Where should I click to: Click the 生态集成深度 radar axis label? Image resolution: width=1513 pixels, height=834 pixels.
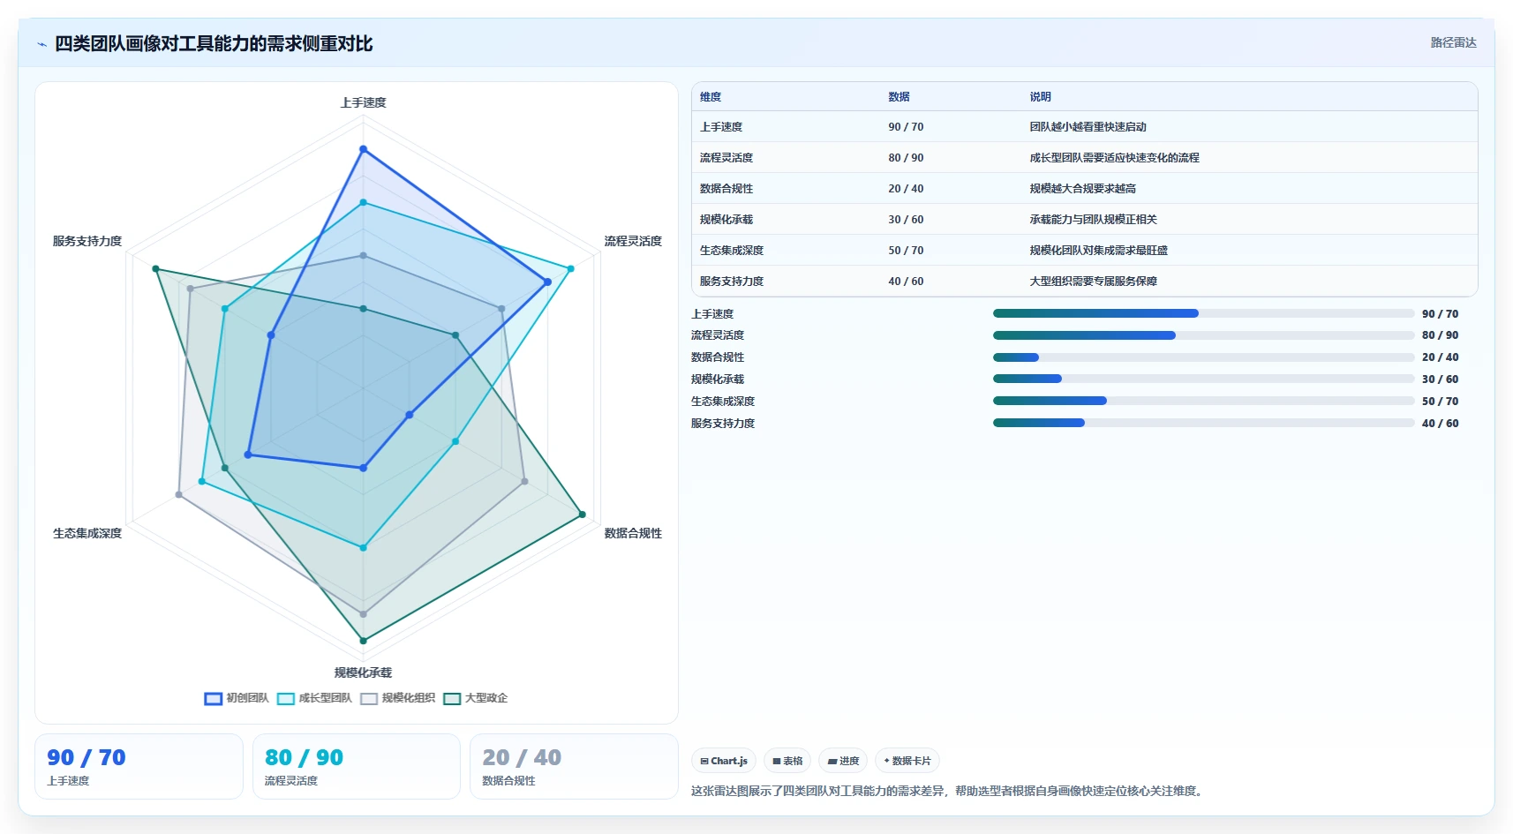pos(87,533)
